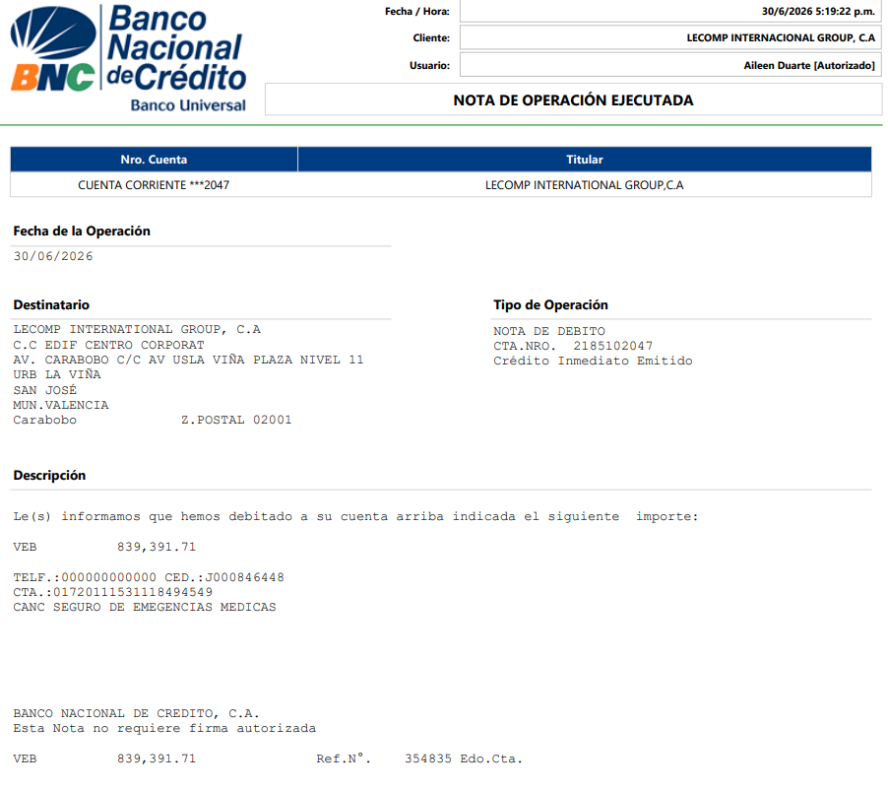This screenshot has height=790, width=888.
Task: Select the Cliente field LECOMP INTERNACIONAL GROUP
Action: pyautogui.click(x=670, y=38)
